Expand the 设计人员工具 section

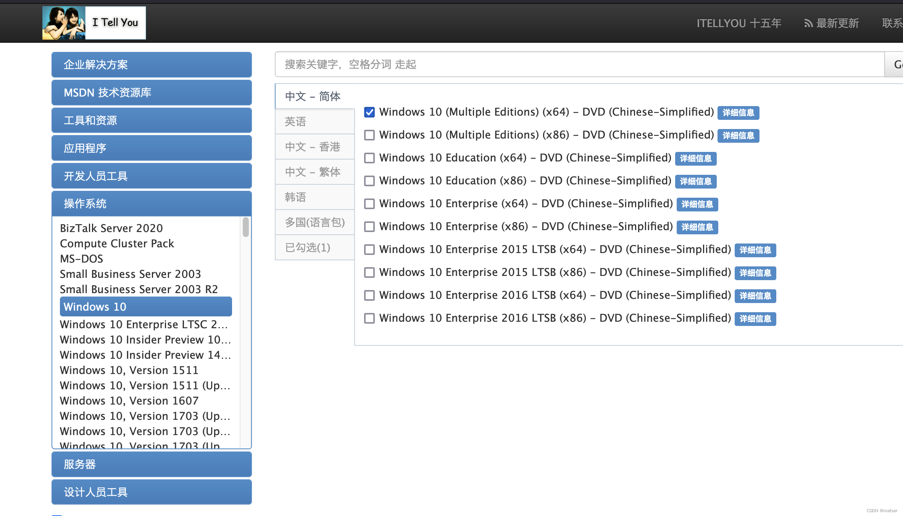(x=152, y=492)
